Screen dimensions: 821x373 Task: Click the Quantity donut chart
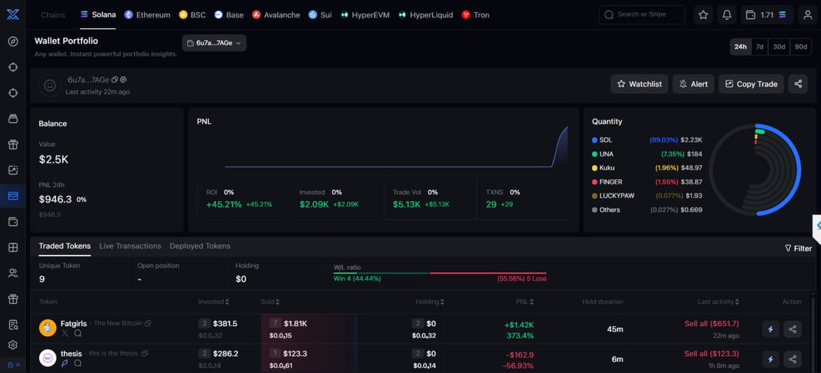pyautogui.click(x=754, y=169)
